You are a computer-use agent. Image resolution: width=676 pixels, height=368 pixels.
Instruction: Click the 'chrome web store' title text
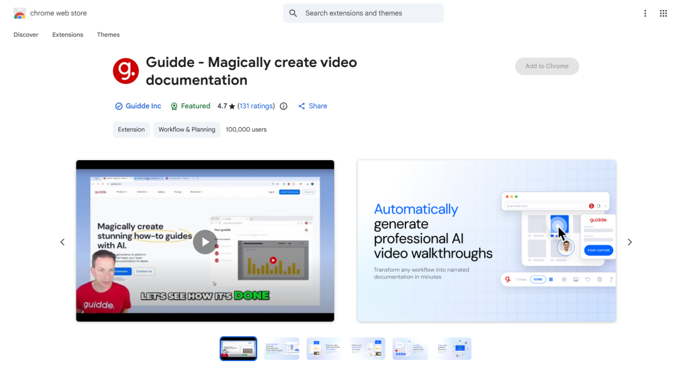58,13
